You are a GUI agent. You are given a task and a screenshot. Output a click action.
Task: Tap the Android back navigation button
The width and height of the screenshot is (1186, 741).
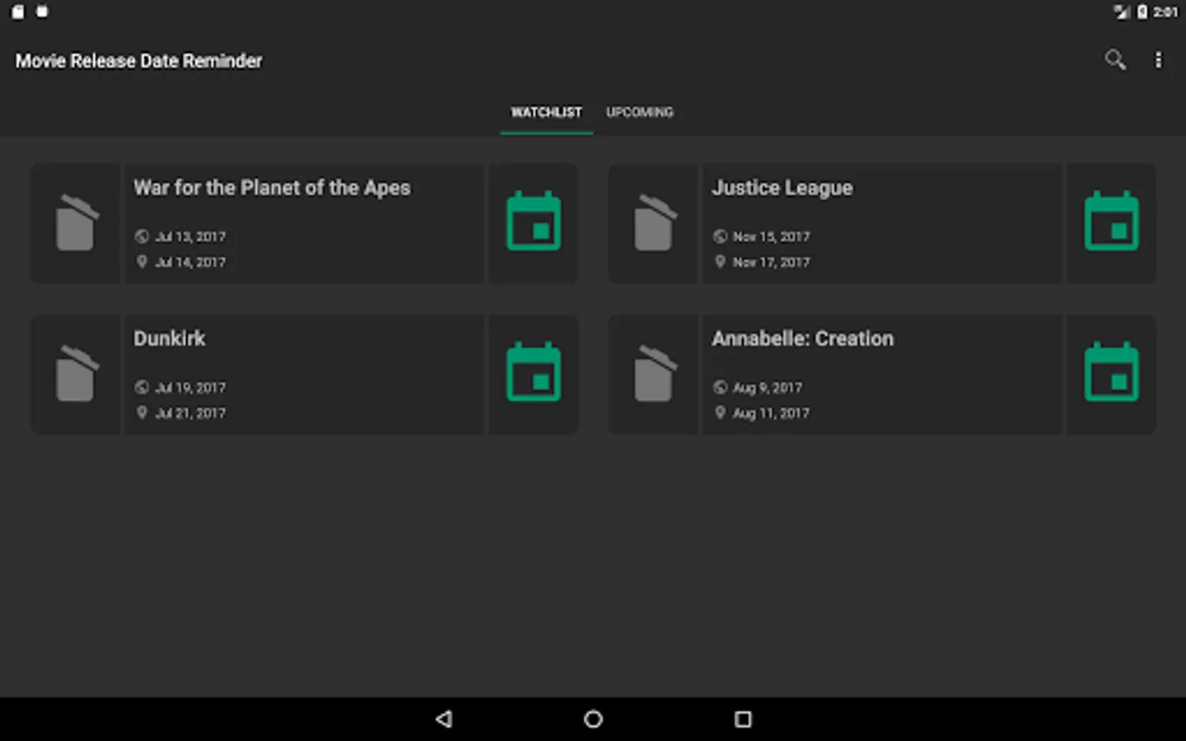[444, 719]
